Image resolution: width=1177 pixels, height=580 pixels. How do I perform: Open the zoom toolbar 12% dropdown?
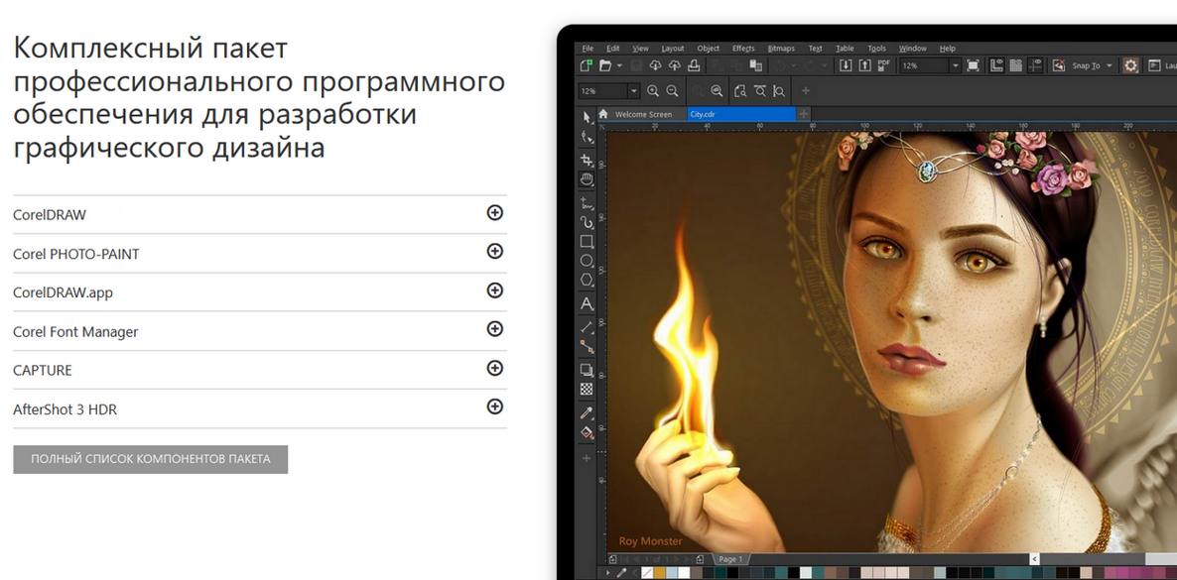pos(634,91)
